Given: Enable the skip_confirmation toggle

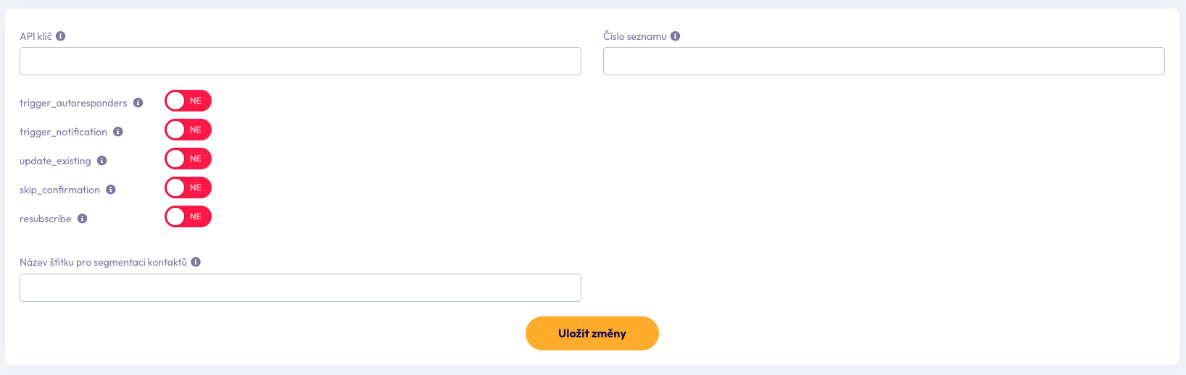Looking at the screenshot, I should click(x=188, y=188).
